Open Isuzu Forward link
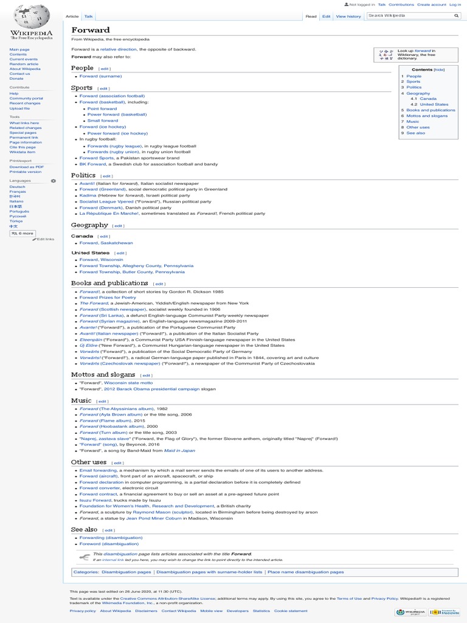Viewport: 467px width, 623px height. tap(95, 500)
